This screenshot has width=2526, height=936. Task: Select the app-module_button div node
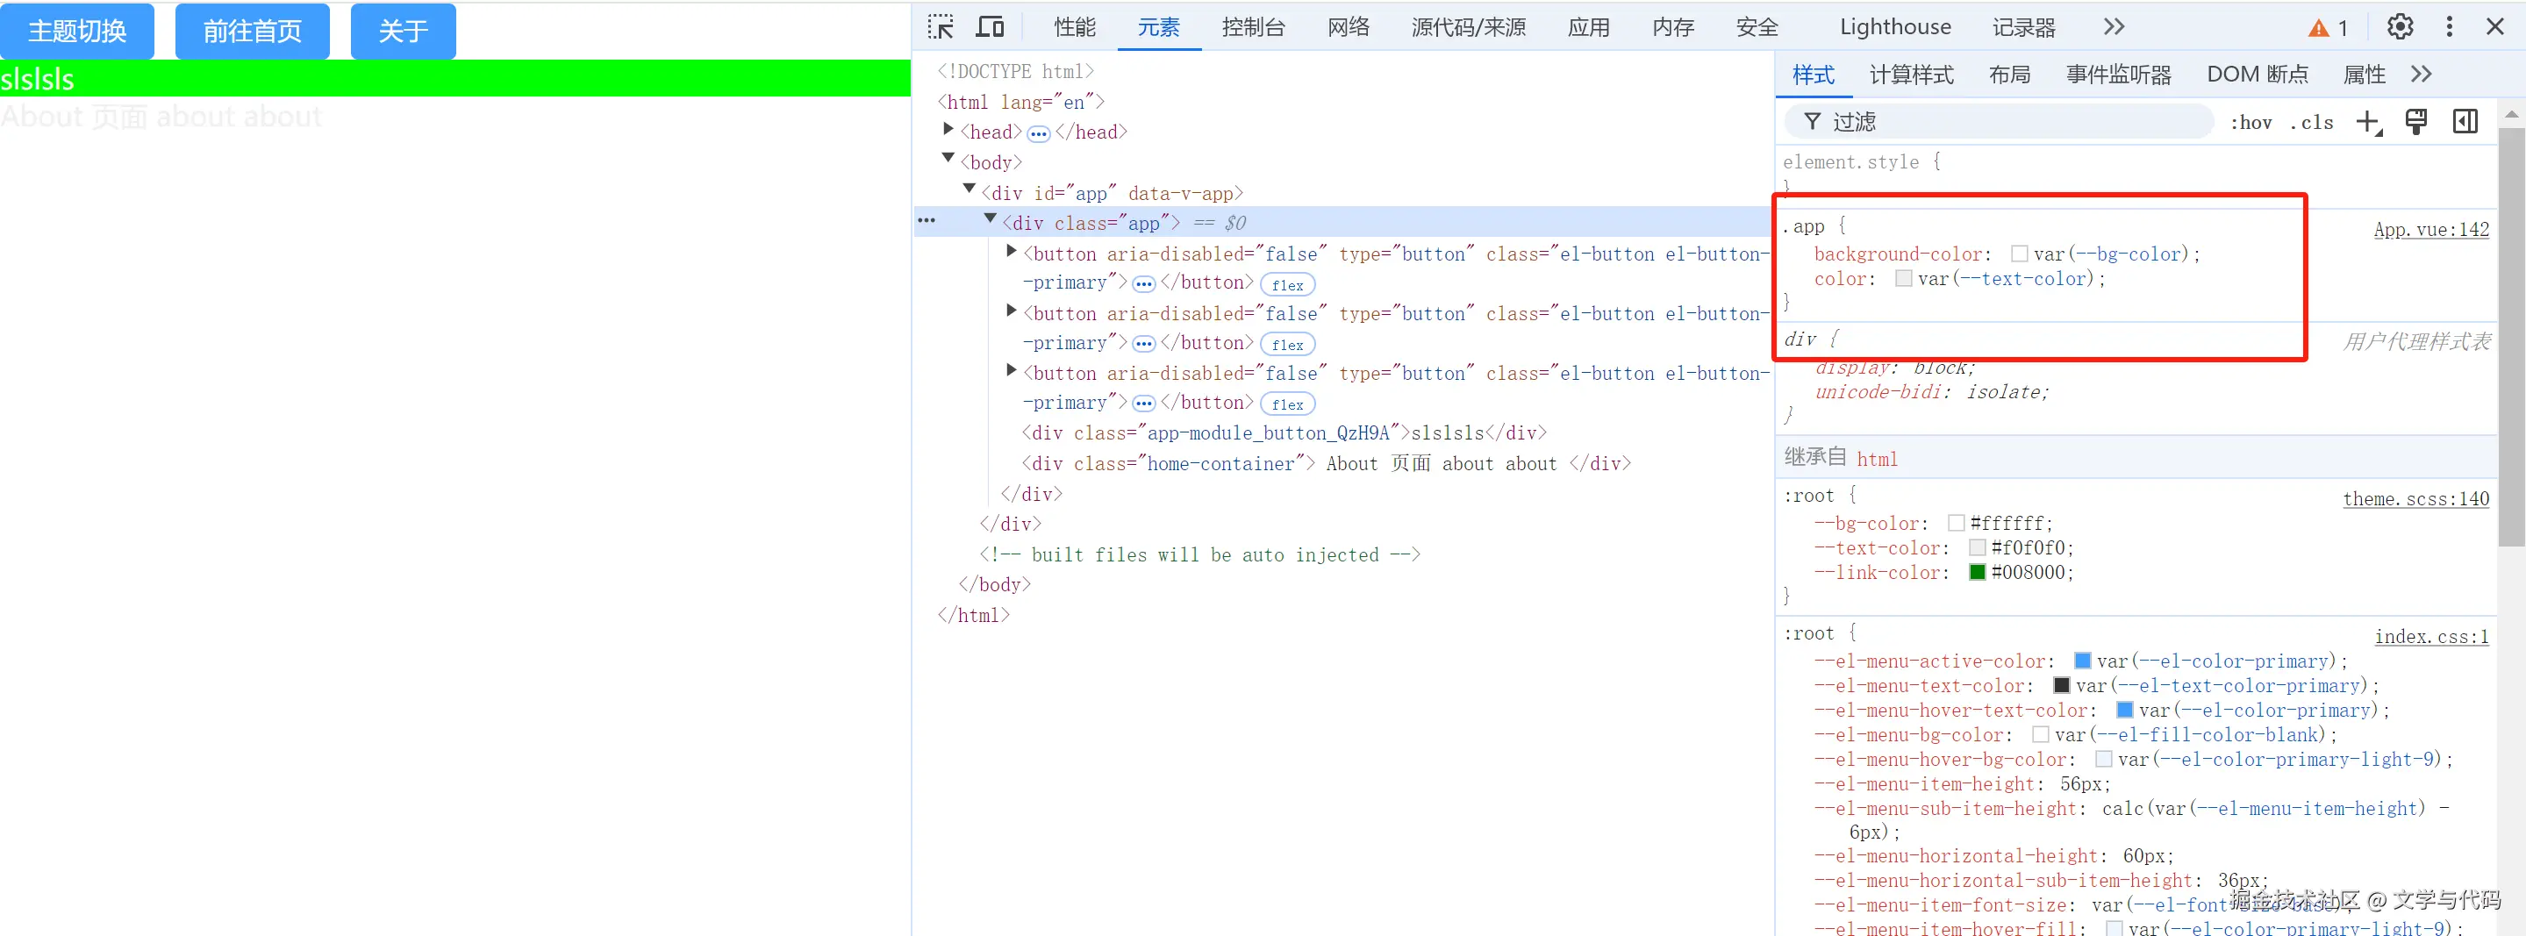[1284, 433]
